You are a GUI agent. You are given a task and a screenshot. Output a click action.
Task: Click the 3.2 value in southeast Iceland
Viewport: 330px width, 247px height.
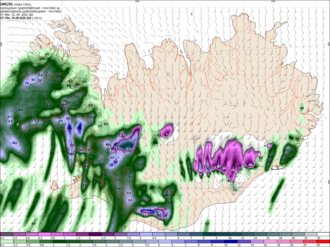pyautogui.click(x=269, y=162)
